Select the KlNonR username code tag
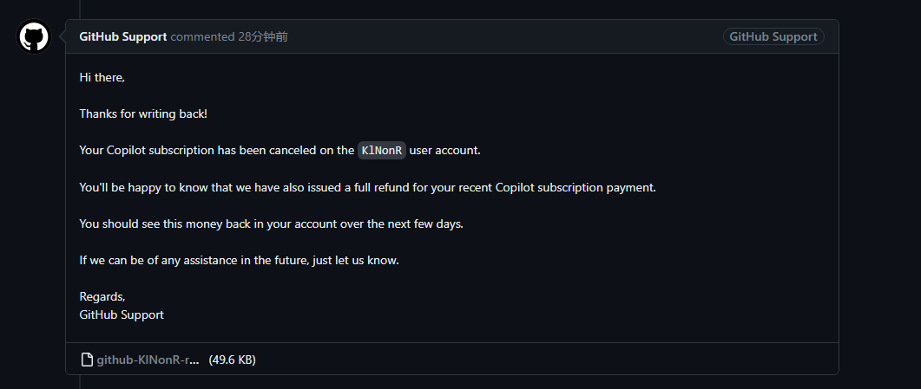 (x=382, y=151)
